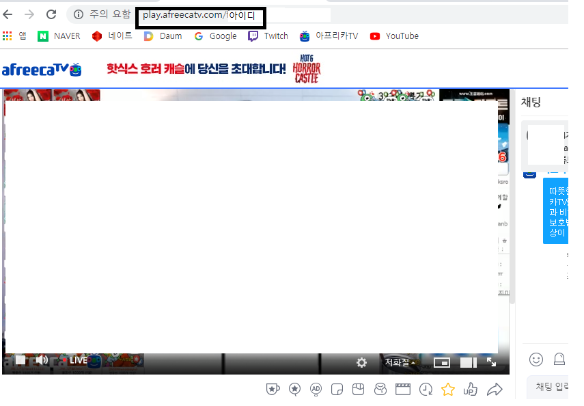Reload the page in browser
Image resolution: width=584 pixels, height=406 pixels.
51,14
